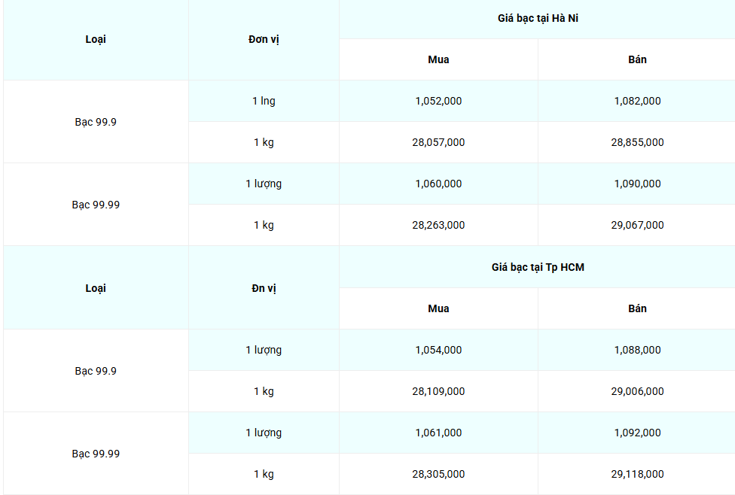Select the 1,060,000 buy price cell

pyautogui.click(x=438, y=184)
